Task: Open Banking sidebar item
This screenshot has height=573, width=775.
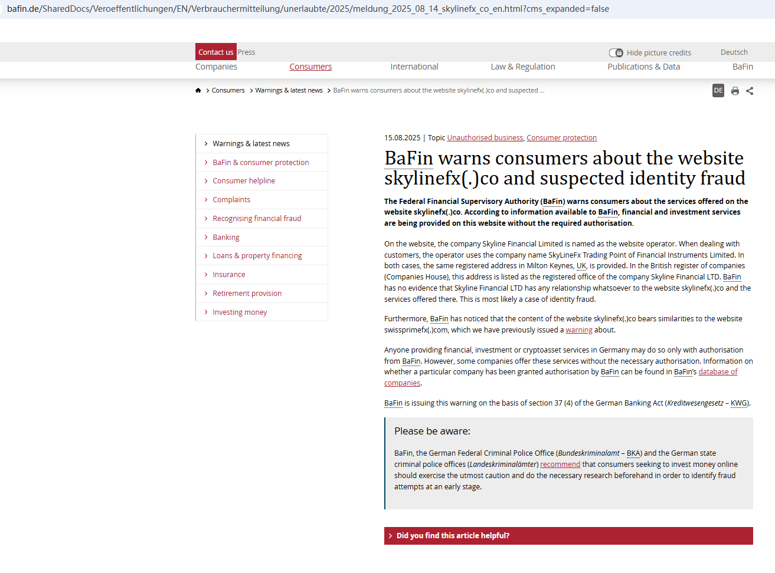Action: coord(261,237)
